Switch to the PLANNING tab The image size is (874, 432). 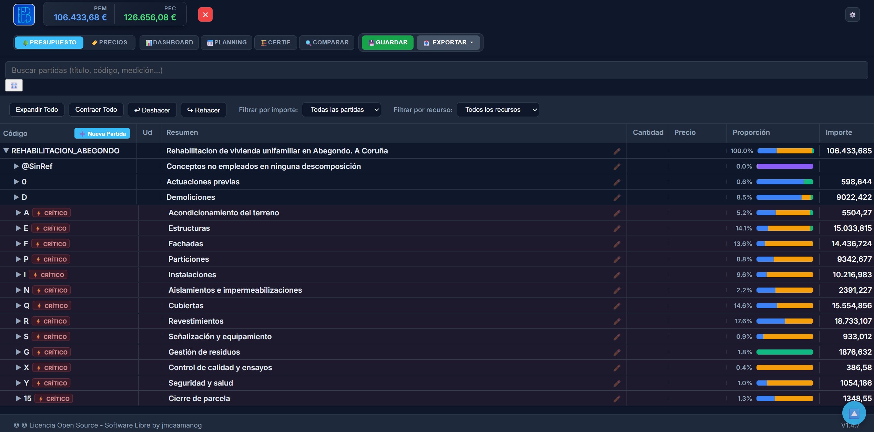[227, 43]
